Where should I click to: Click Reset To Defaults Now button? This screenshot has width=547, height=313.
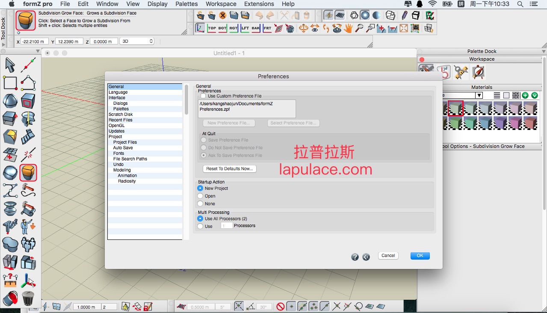click(229, 168)
